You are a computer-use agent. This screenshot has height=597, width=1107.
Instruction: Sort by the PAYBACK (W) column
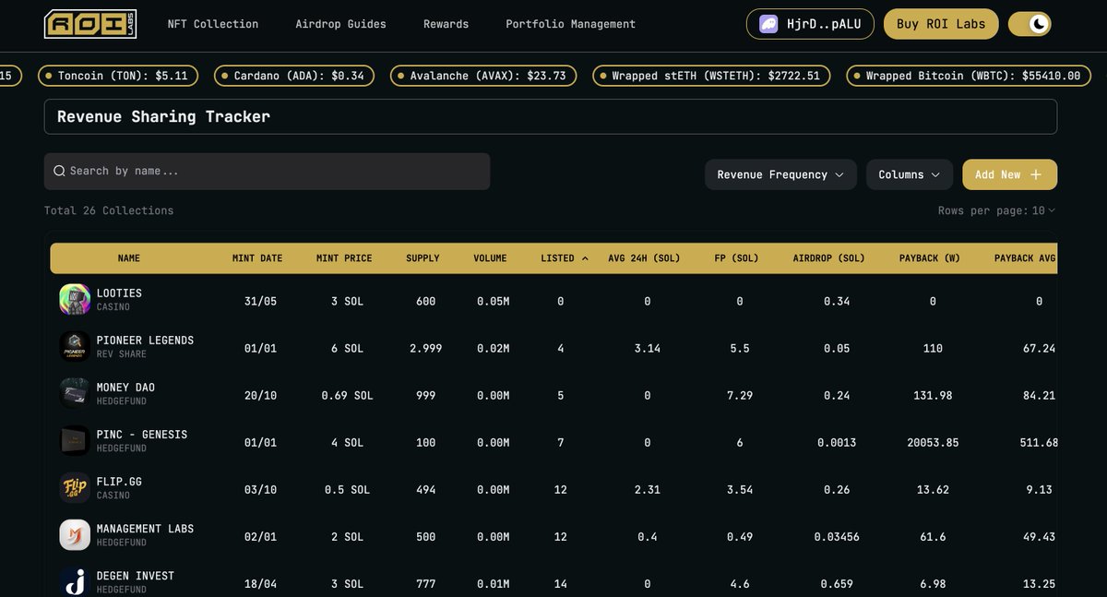tap(930, 258)
